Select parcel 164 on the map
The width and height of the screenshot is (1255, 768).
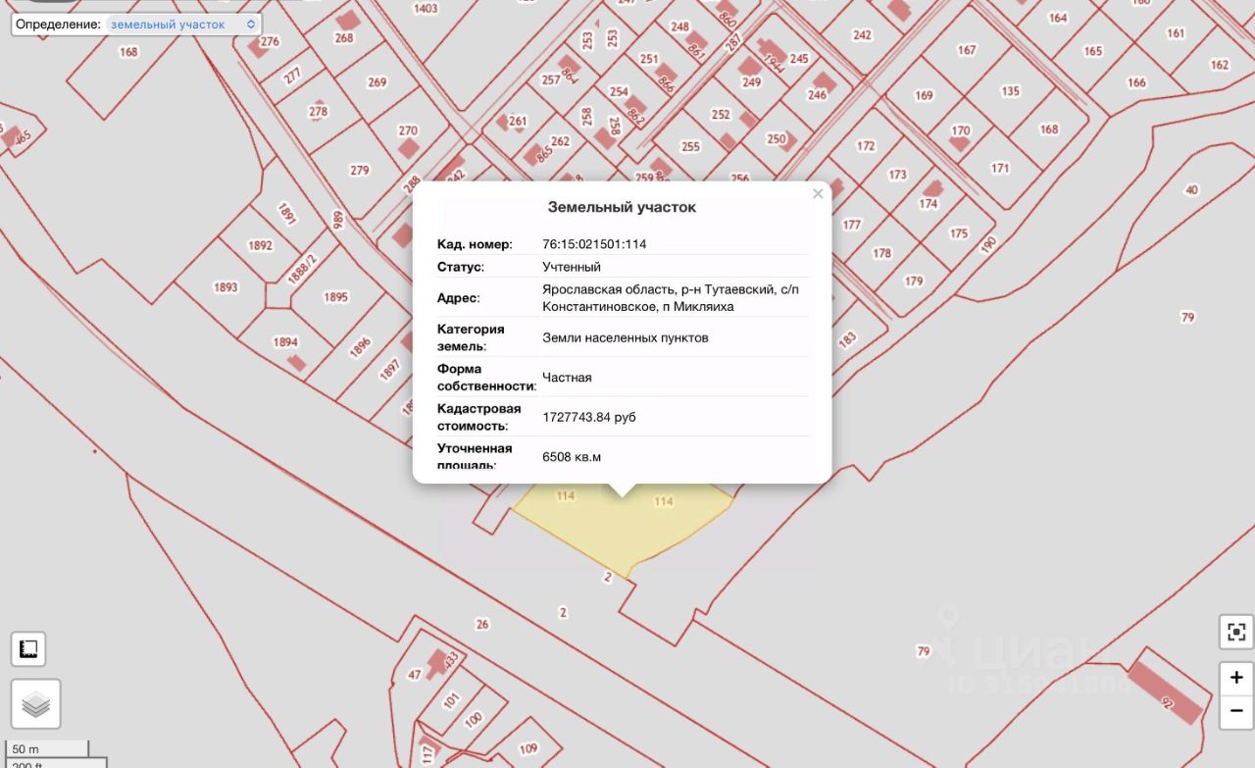pyautogui.click(x=1057, y=18)
